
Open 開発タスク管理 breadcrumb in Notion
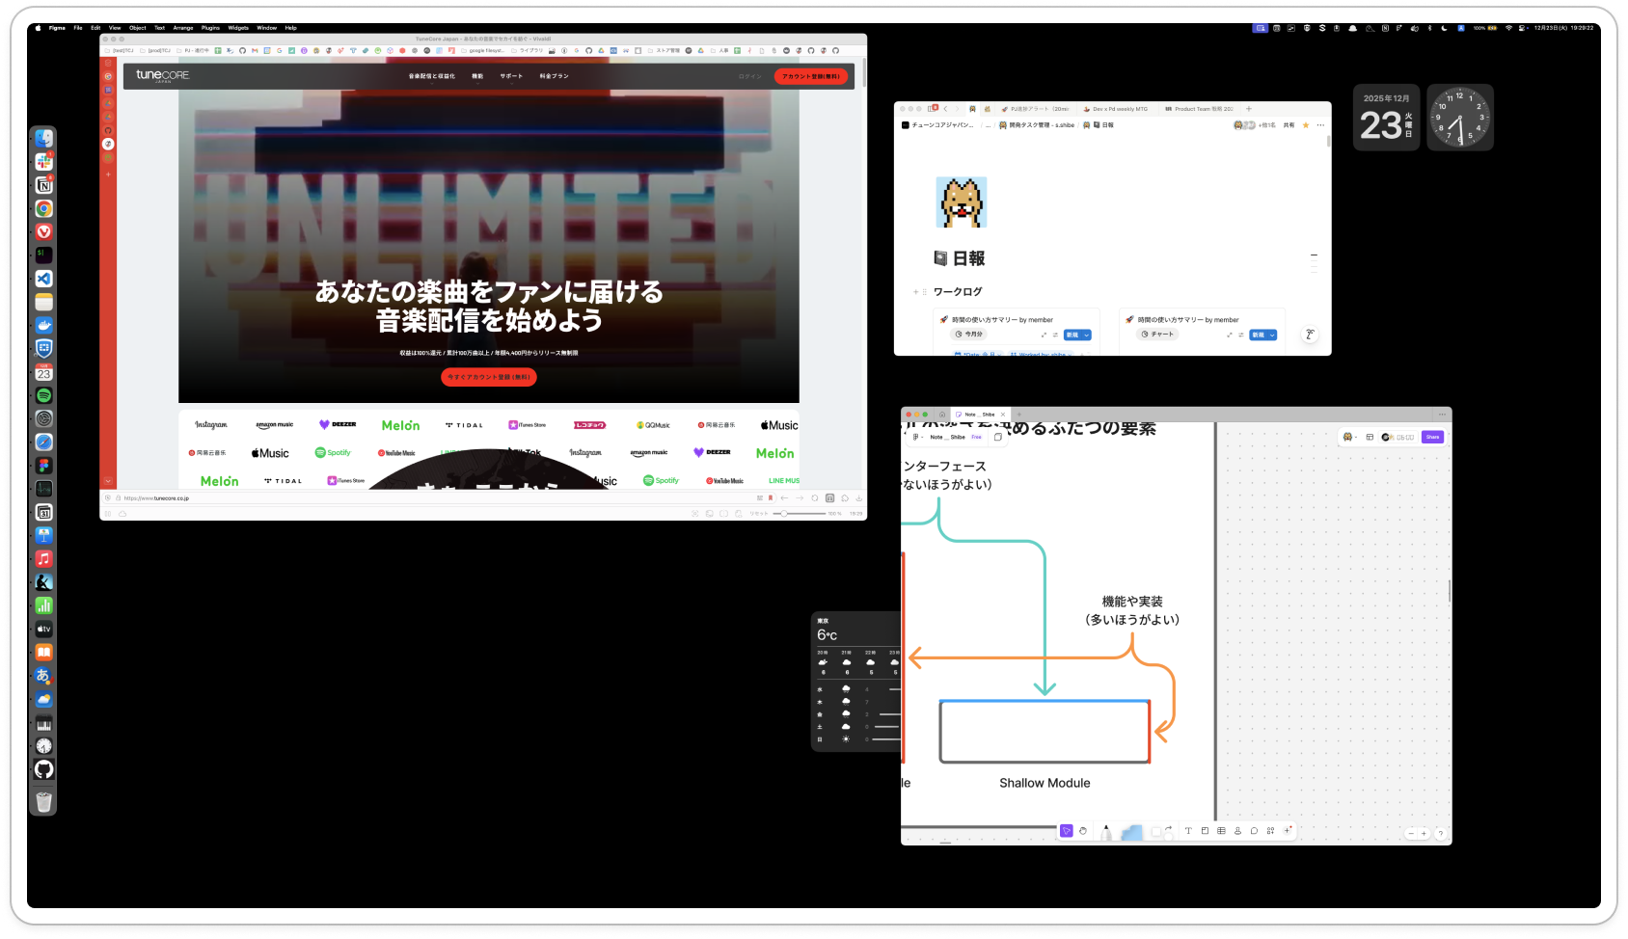[1037, 125]
